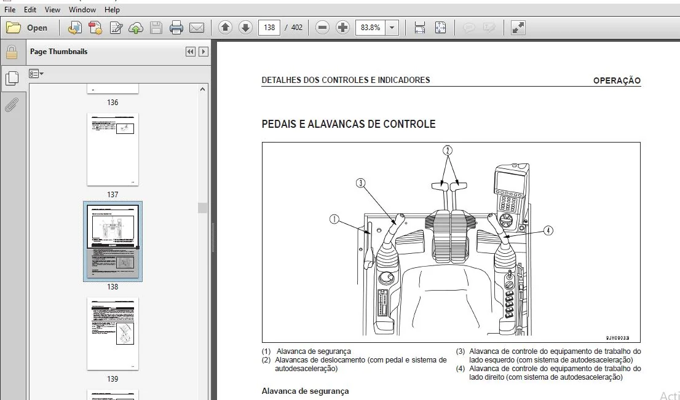680x400 pixels.
Task: Click the fit width scrolling icon
Action: pyautogui.click(x=420, y=28)
